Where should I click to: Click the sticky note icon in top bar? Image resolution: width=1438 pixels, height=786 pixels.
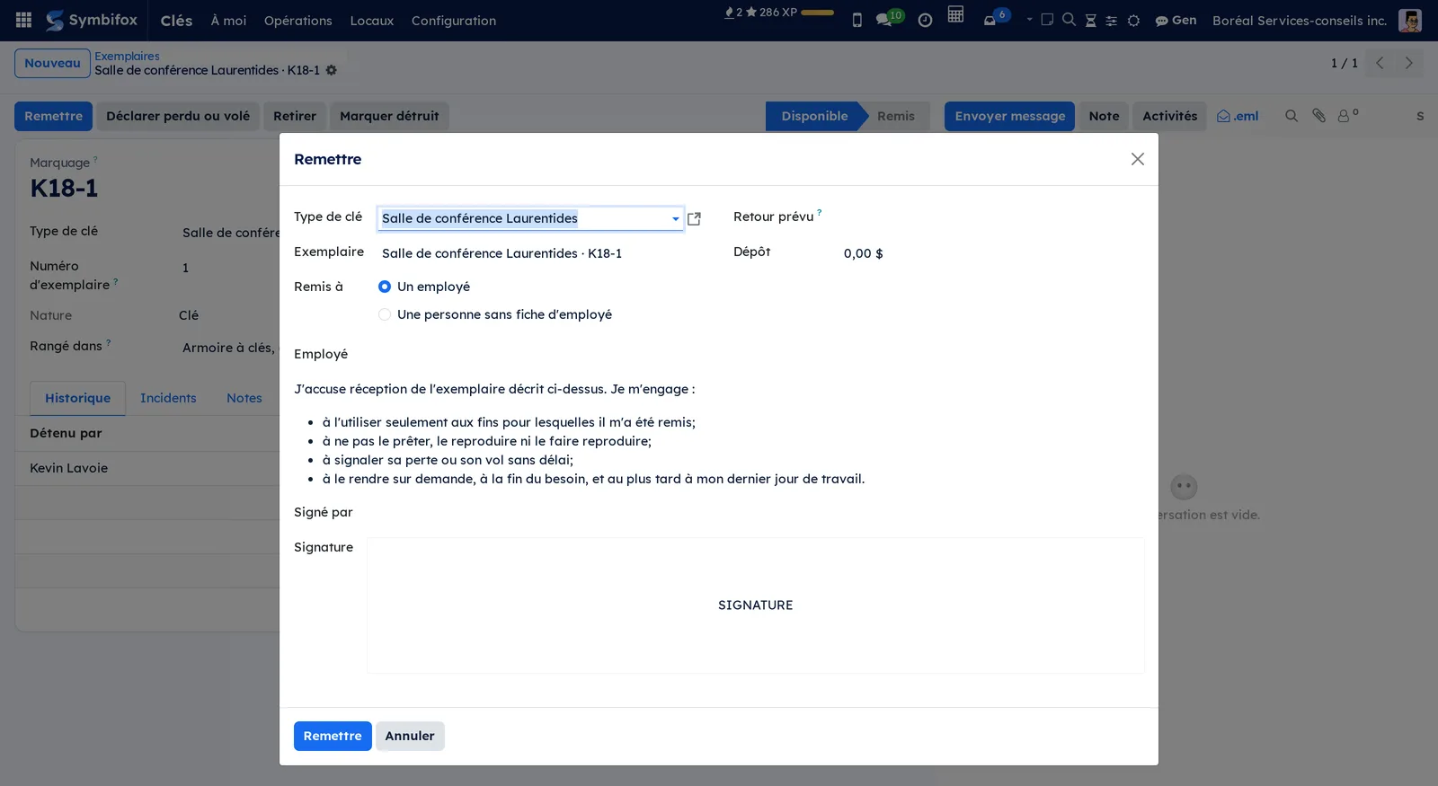pos(1047,20)
